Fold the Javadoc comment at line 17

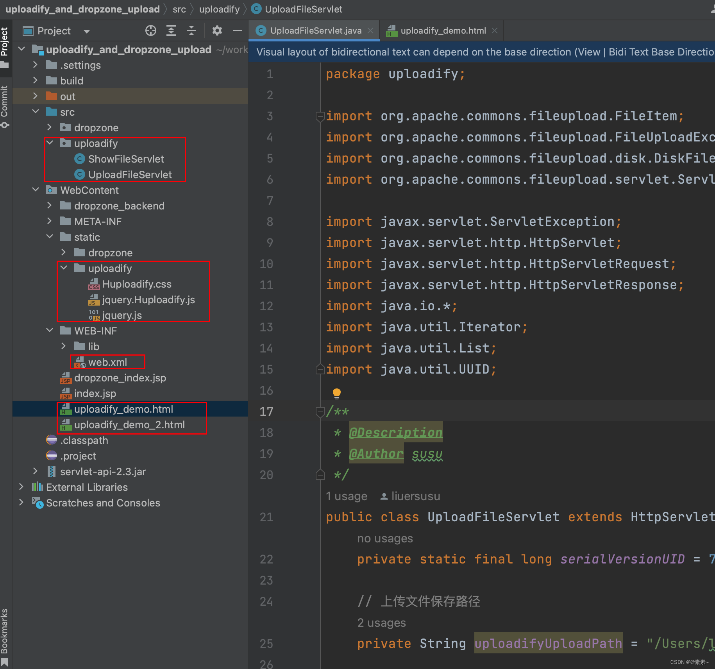(320, 411)
